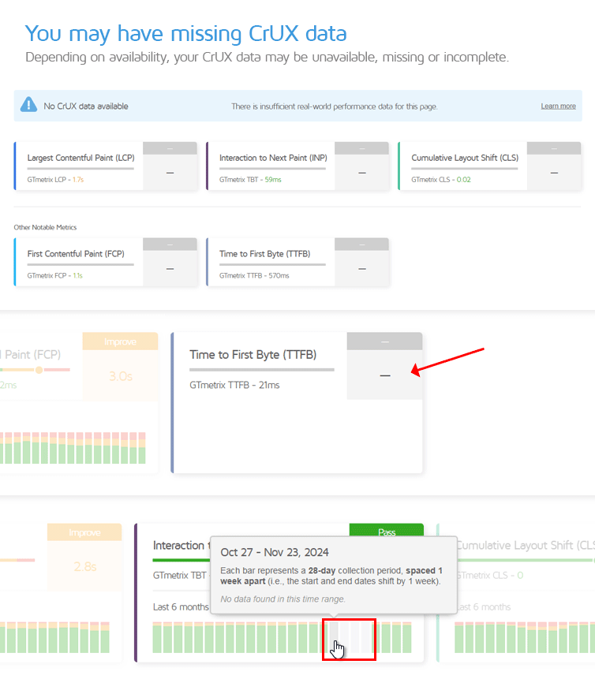This screenshot has width=595, height=694.
Task: Click the FCP history bar chart
Action: click(x=73, y=448)
